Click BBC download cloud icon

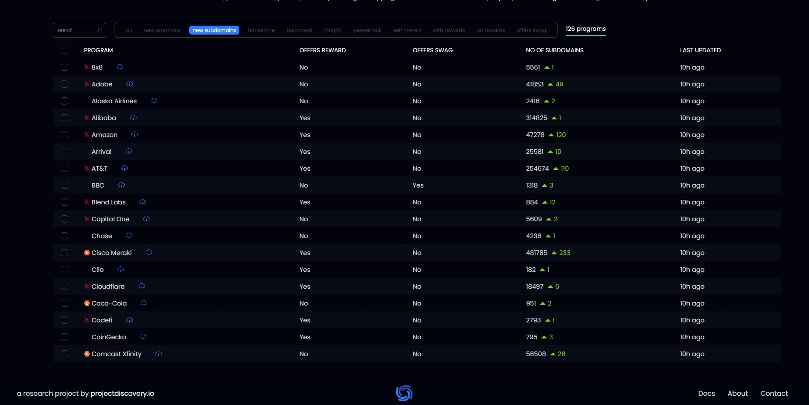pos(121,185)
